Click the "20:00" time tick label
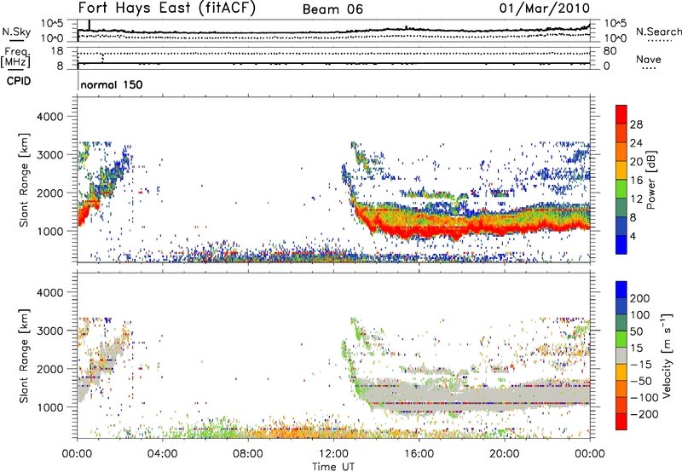The image size is (682, 472). [x=504, y=454]
